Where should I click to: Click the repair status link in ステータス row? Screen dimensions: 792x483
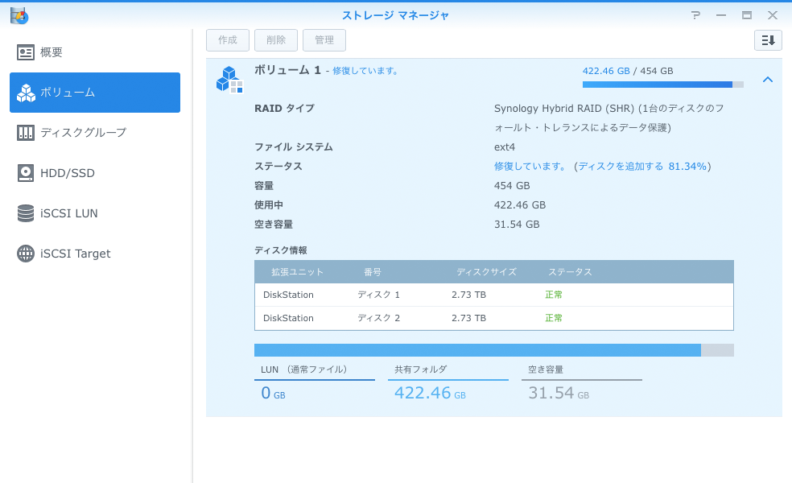[530, 166]
